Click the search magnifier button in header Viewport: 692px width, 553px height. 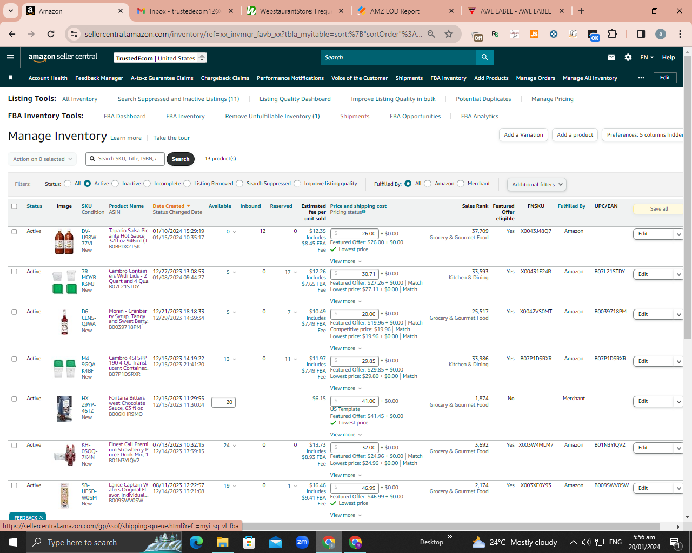click(484, 57)
